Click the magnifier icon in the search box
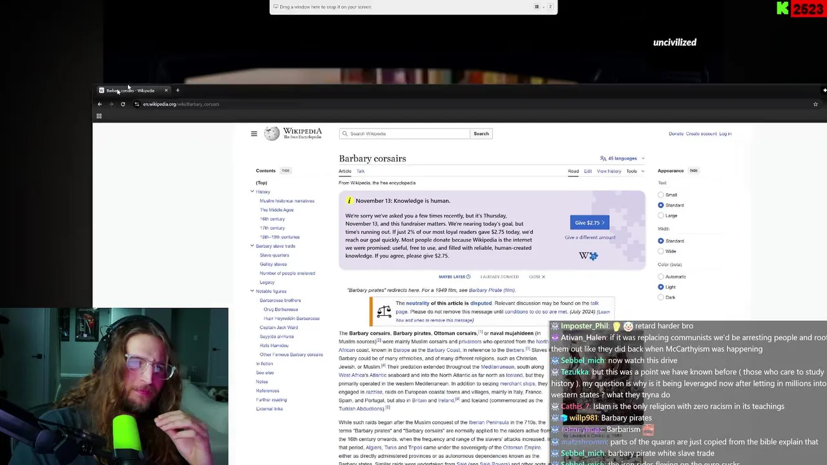 (345, 134)
